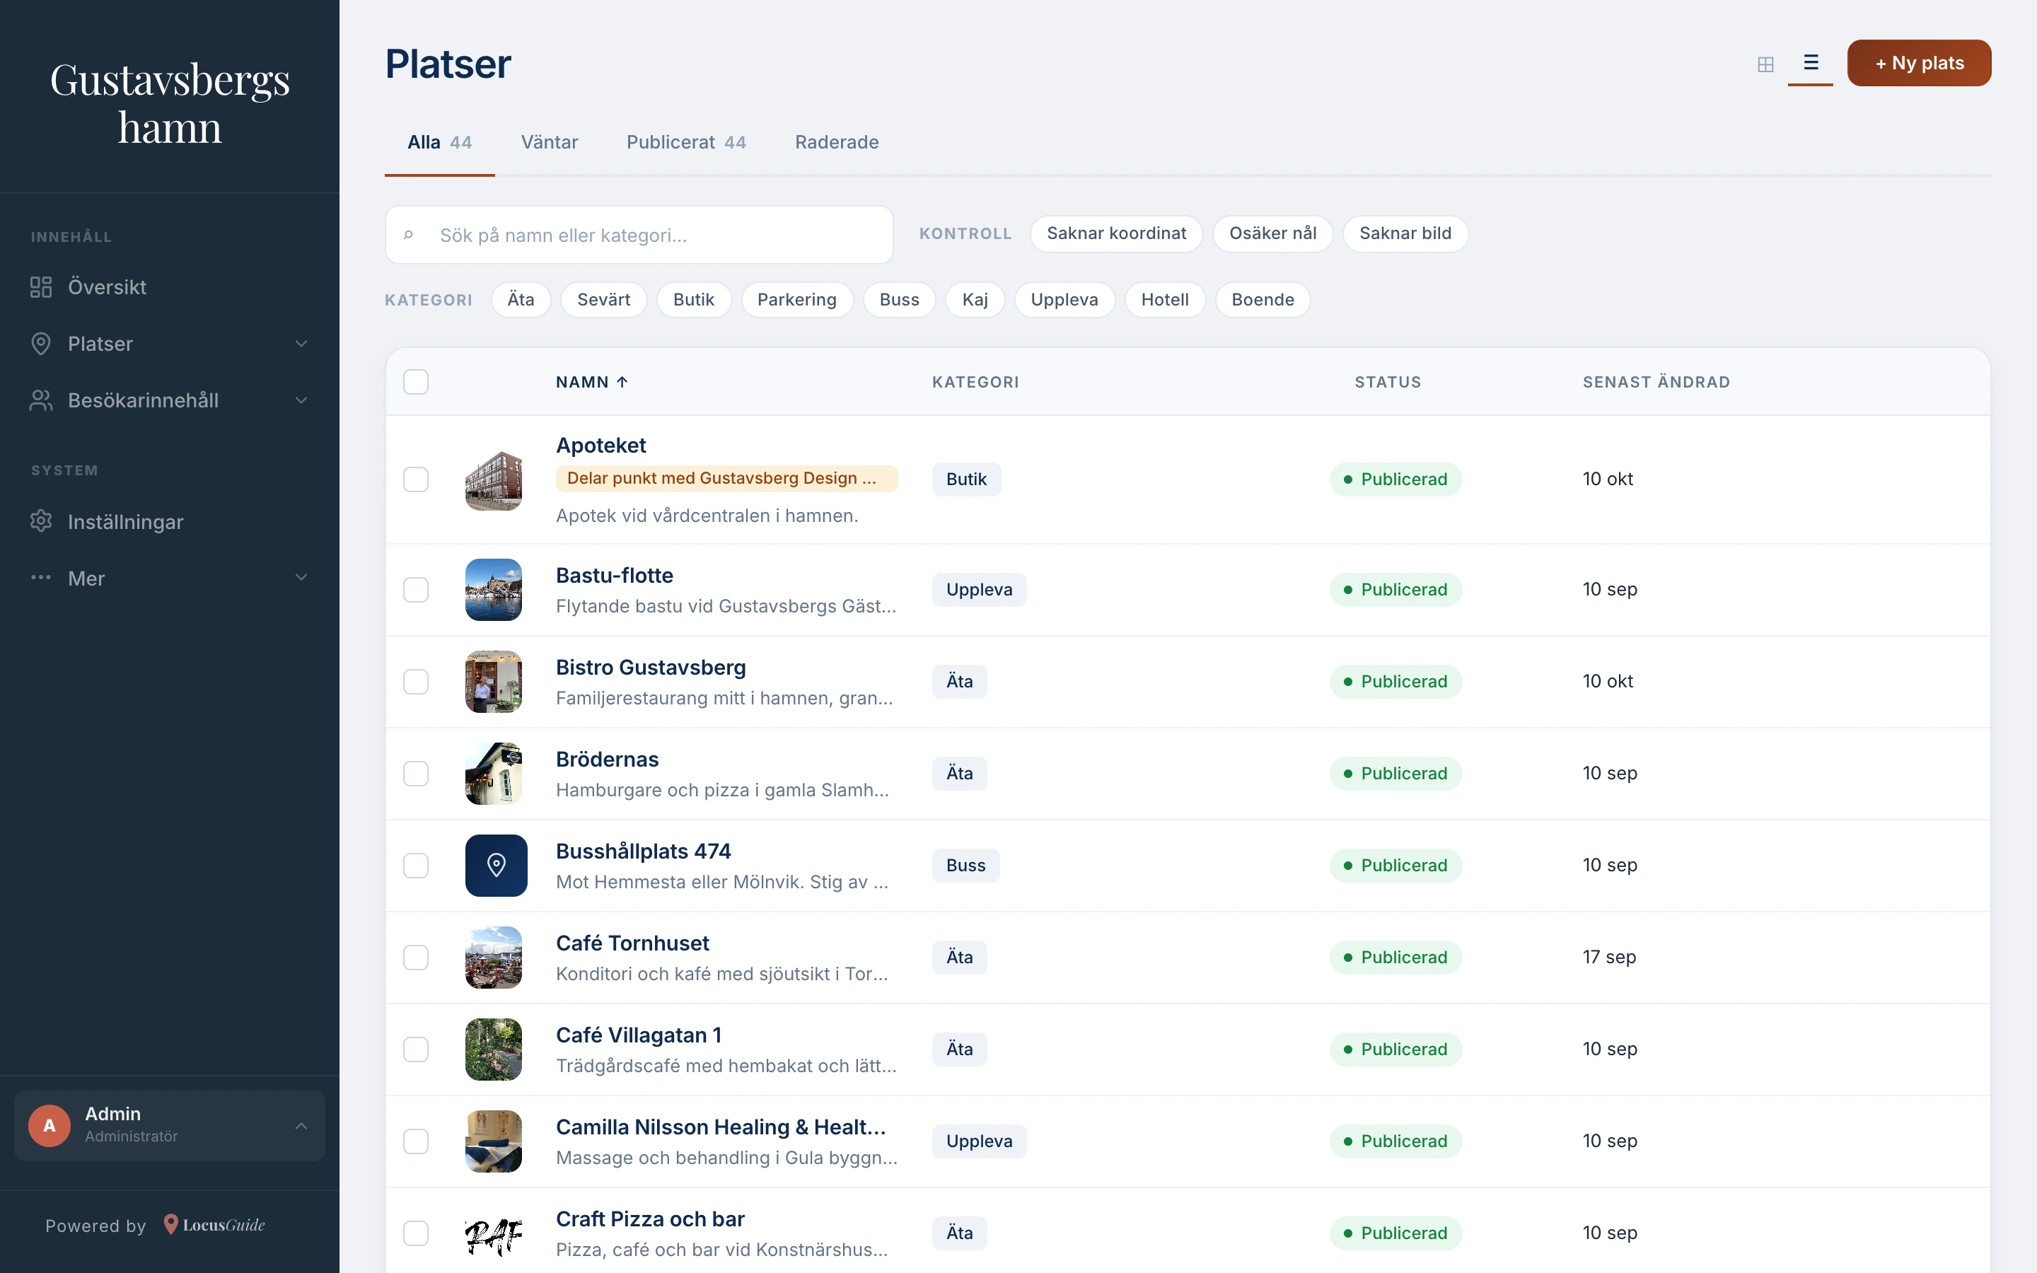Filter by Saknar koordinat
The height and width of the screenshot is (1273, 2037).
point(1116,233)
